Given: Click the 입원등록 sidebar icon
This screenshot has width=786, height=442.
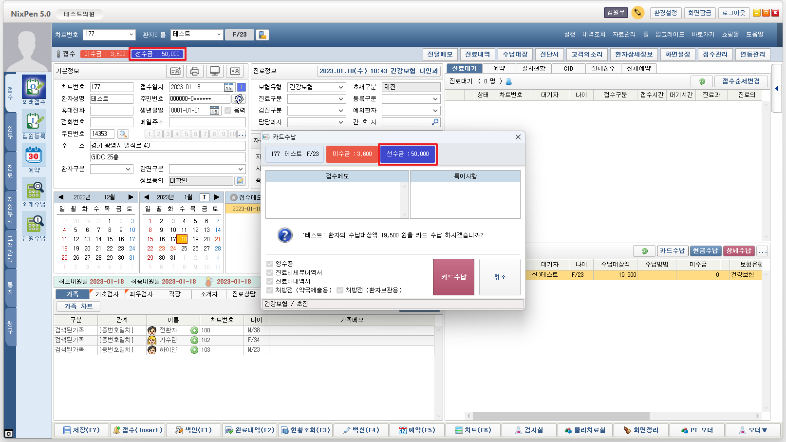Looking at the screenshot, I should (x=34, y=122).
